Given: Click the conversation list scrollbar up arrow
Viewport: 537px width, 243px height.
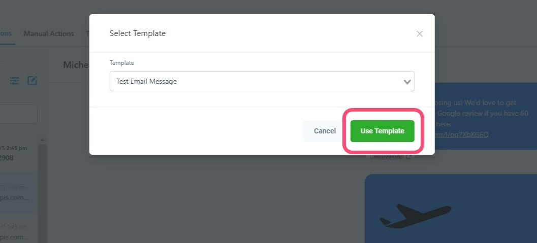Looking at the screenshot, I should click(x=42, y=140).
